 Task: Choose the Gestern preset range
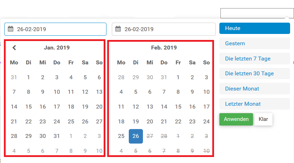(x=254, y=43)
